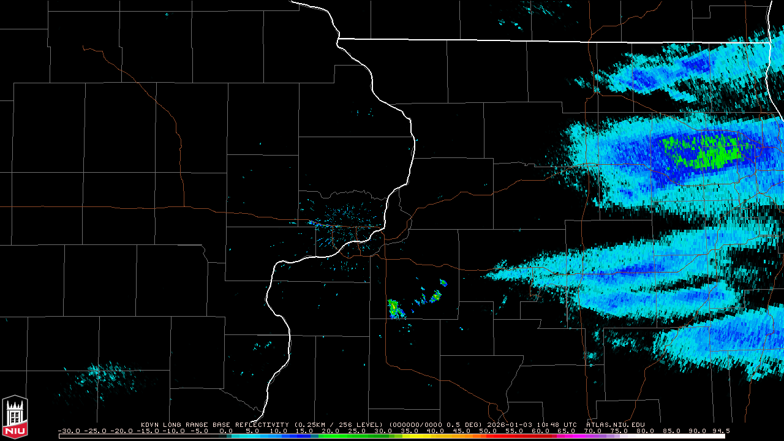The height and width of the screenshot is (441, 784).
Task: Click the 50.0 scale label
Action: coord(488,431)
